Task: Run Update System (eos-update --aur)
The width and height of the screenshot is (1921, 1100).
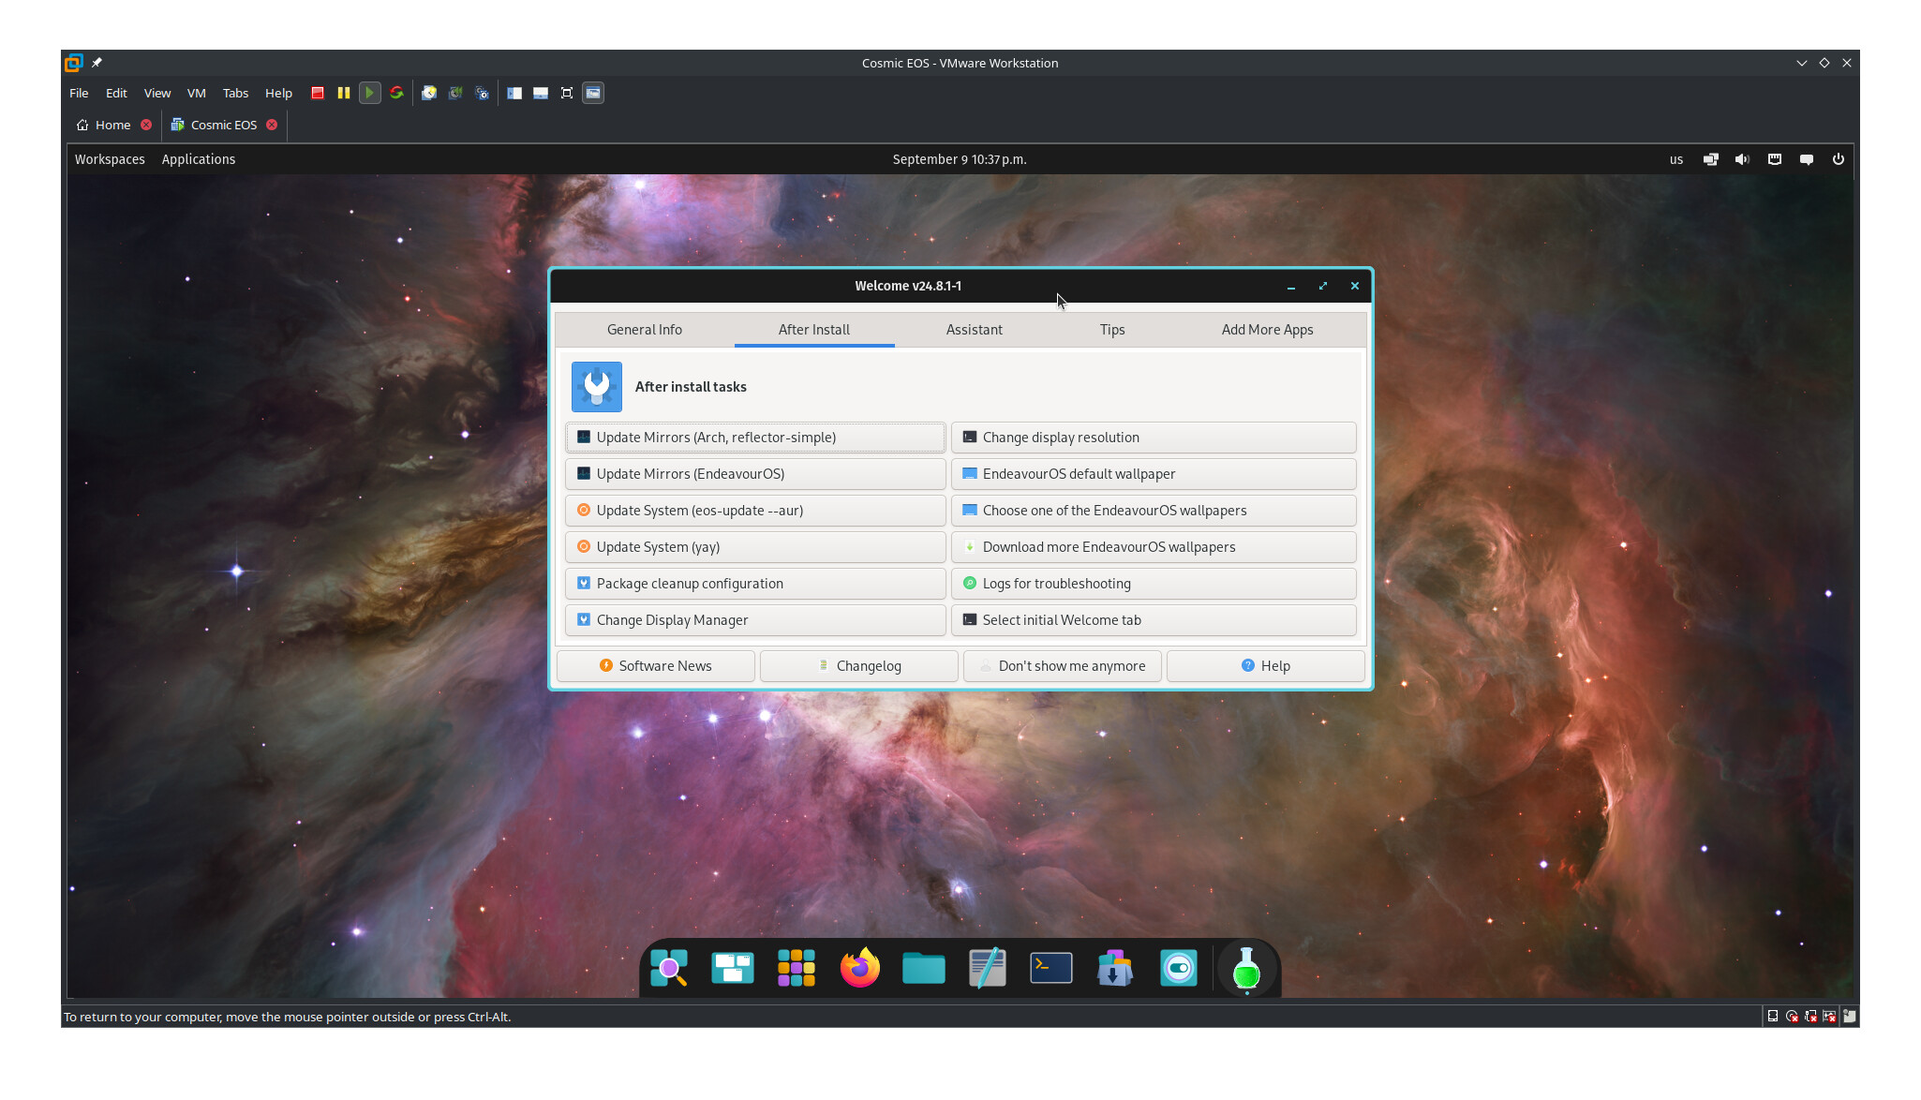Action: click(755, 511)
